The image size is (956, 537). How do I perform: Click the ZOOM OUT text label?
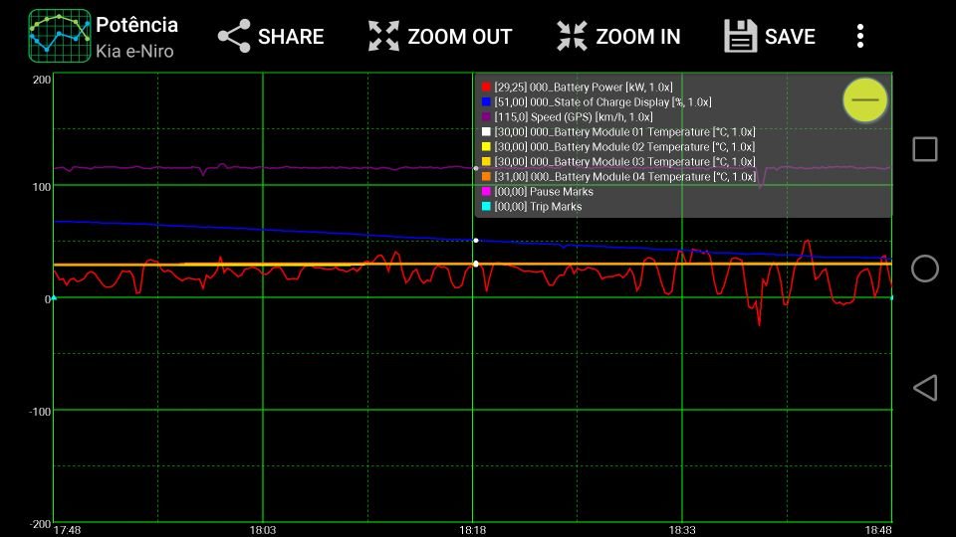pos(460,37)
